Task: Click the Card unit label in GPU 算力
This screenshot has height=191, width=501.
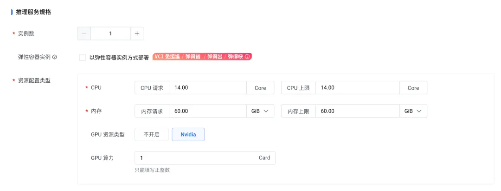Action: tap(264, 158)
